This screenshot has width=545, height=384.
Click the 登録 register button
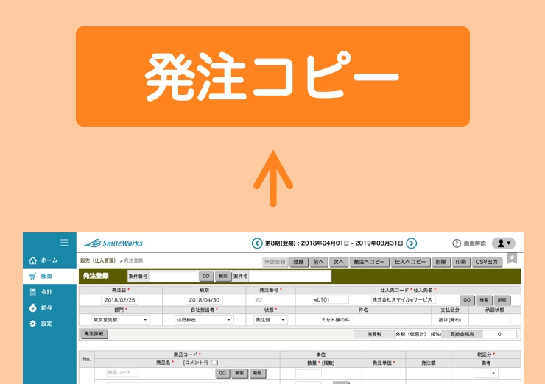[x=298, y=262]
